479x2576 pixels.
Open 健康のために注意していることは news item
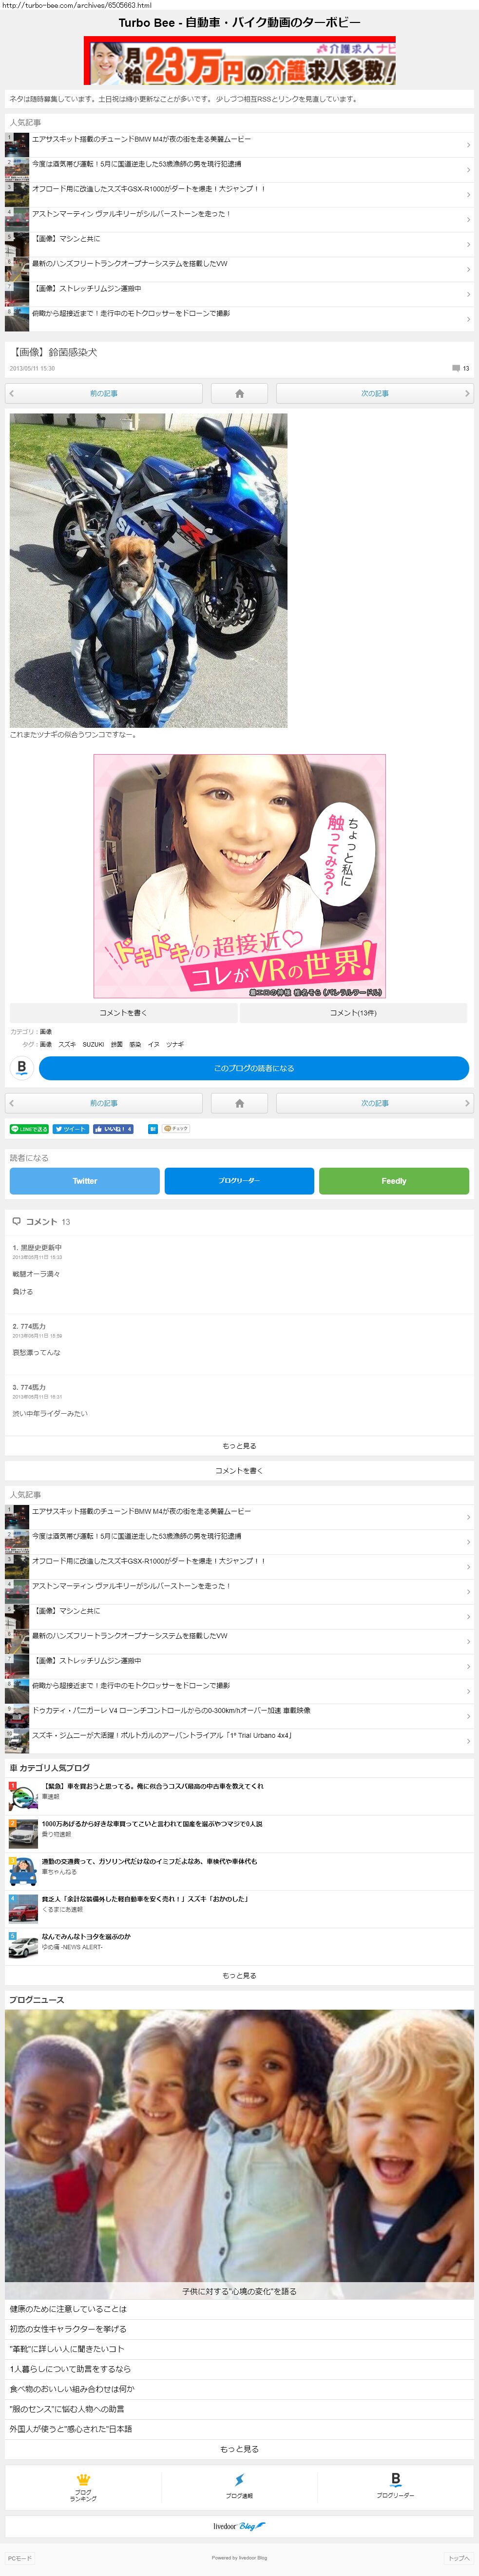pos(240,2309)
